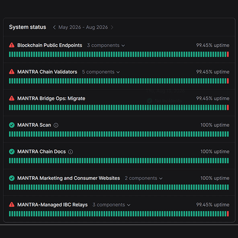
Task: Open the info icon next to MANTRA Scan
Action: tap(56, 125)
